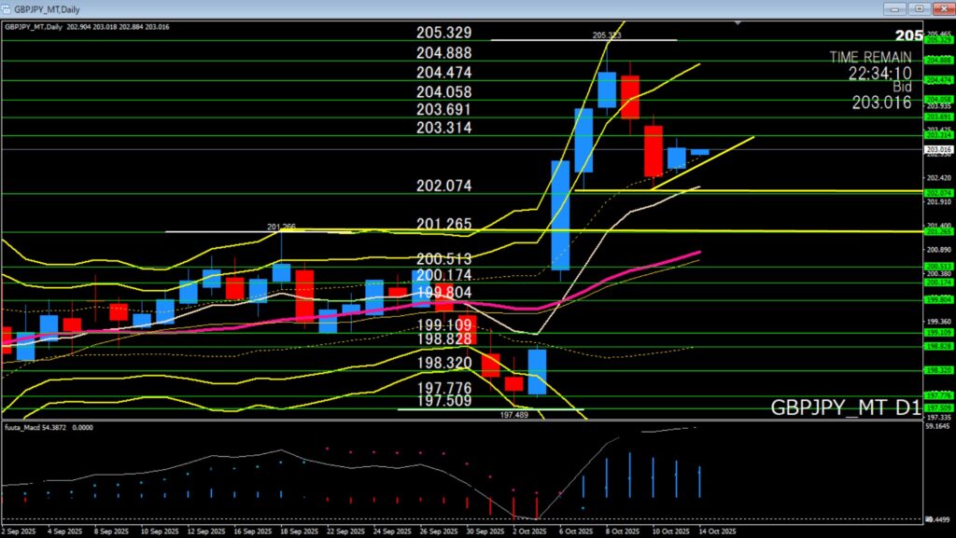Maximize the GBPJPY_MT Daily chart window
The height and width of the screenshot is (538, 956).
(x=920, y=7)
